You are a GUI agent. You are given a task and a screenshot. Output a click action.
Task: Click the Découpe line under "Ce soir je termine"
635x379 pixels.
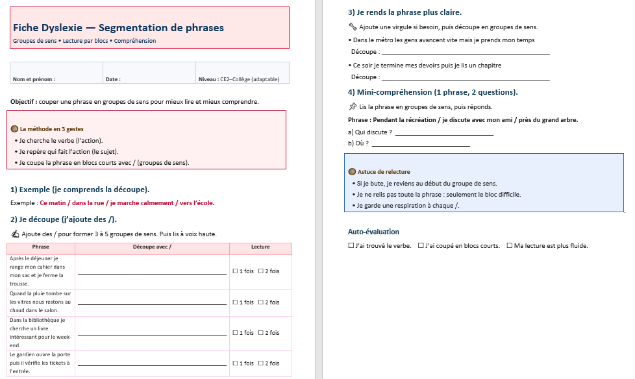pyautogui.click(x=466, y=79)
